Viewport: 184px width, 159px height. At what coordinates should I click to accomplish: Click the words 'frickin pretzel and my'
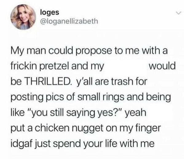tap(57, 66)
